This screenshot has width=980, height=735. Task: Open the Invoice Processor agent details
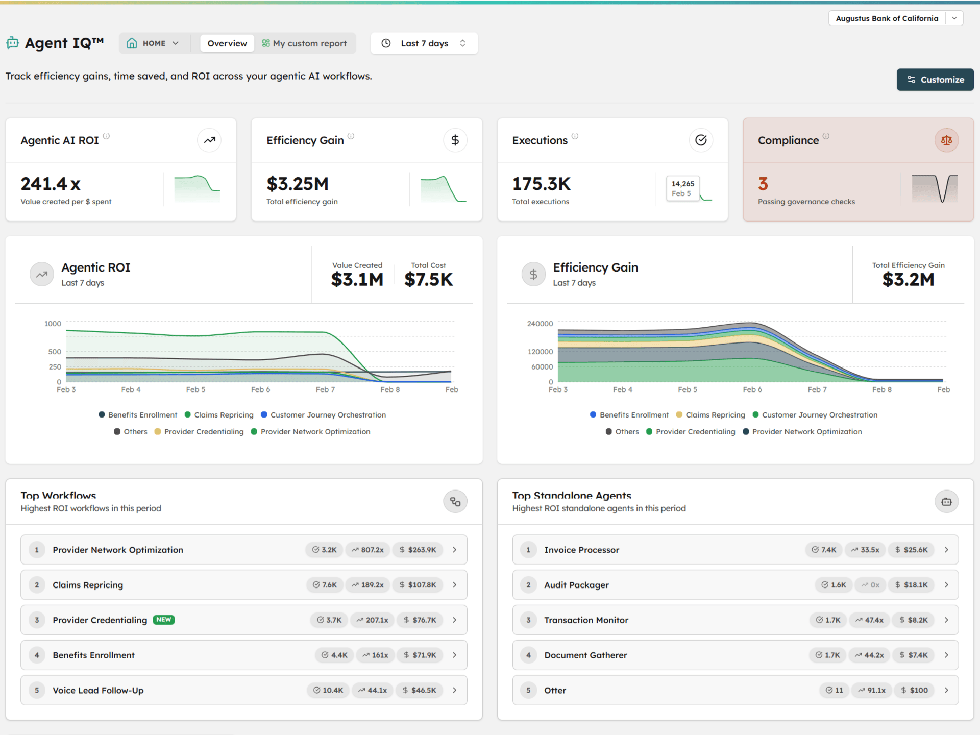point(946,550)
